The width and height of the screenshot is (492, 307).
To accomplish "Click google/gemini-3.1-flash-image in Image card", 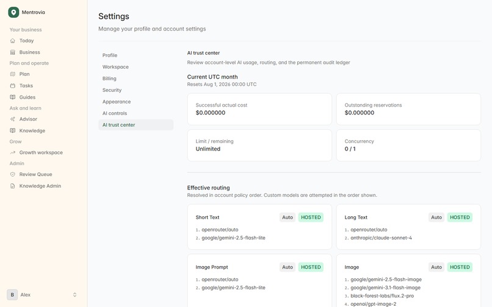I will pyautogui.click(x=386, y=288).
